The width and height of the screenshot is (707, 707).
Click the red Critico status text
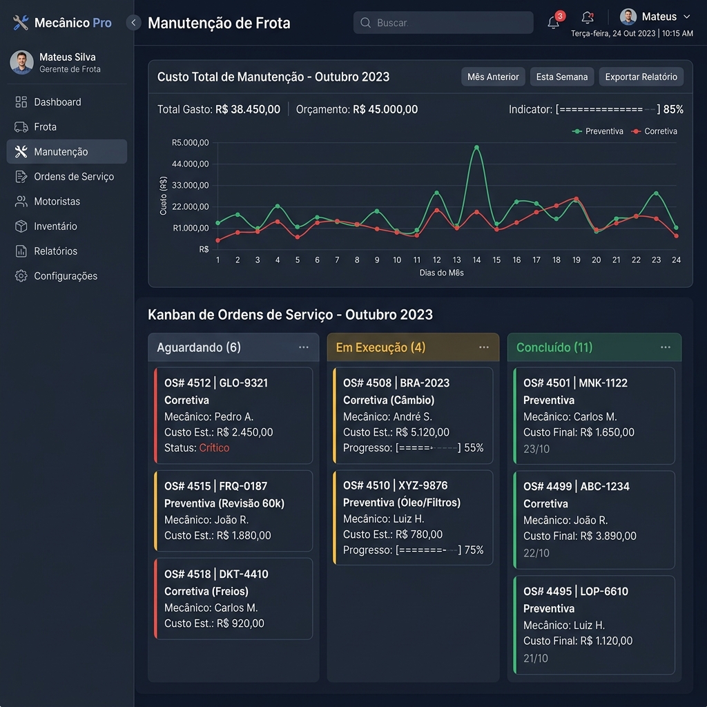tap(214, 447)
